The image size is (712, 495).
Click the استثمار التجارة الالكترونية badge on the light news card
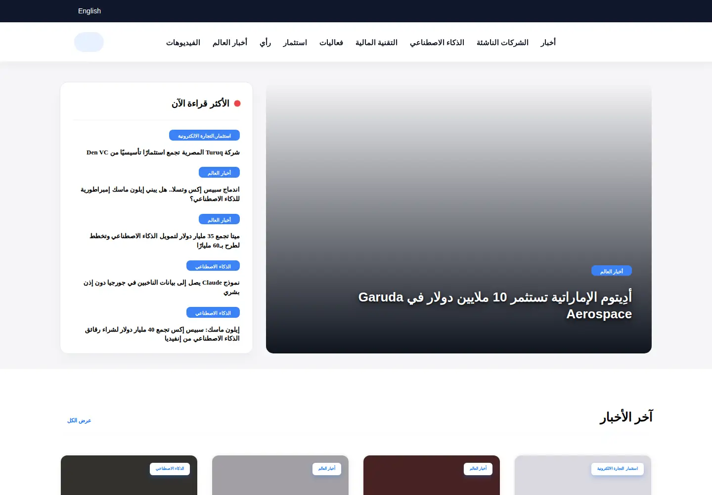pos(618,469)
